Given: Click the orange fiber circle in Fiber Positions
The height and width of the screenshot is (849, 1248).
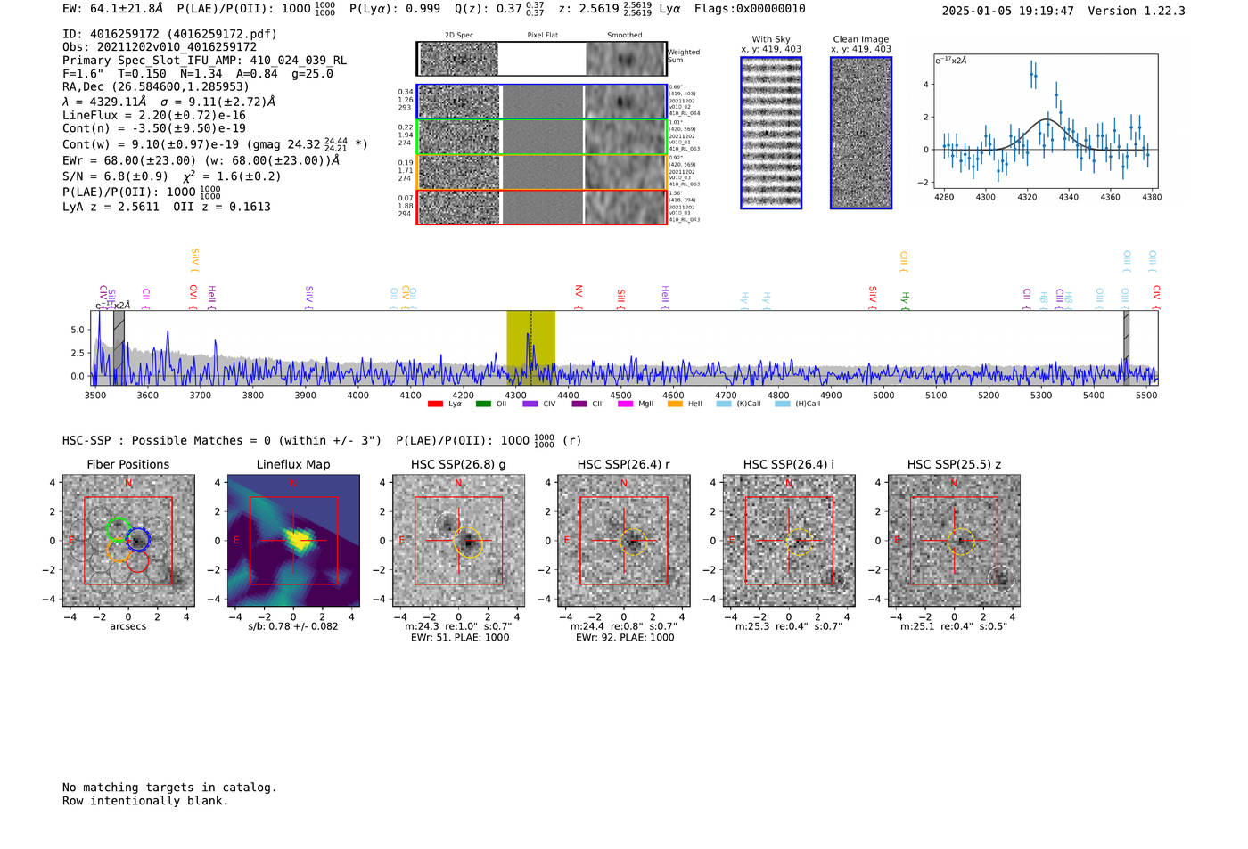Looking at the screenshot, I should (x=119, y=551).
